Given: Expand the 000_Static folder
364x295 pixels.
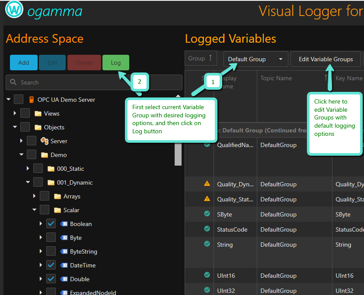Looking at the screenshot, I should click(28, 169).
